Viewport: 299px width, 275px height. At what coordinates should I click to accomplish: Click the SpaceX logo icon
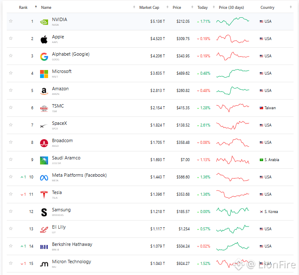point(44,126)
